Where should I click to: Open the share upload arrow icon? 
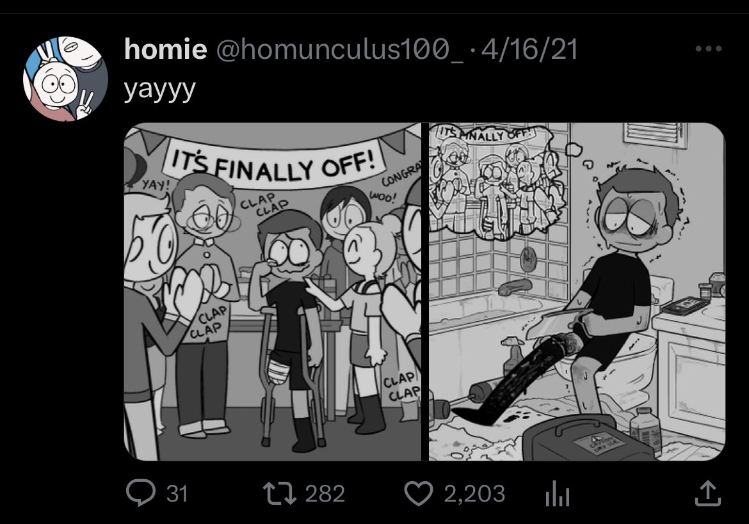tap(707, 493)
